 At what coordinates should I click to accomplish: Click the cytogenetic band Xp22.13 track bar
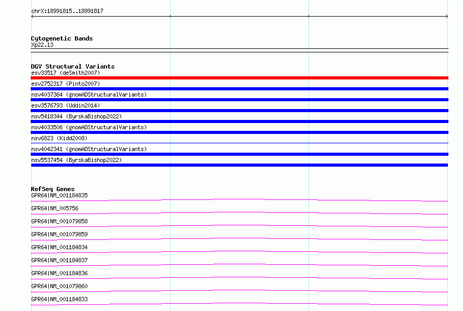click(x=239, y=50)
